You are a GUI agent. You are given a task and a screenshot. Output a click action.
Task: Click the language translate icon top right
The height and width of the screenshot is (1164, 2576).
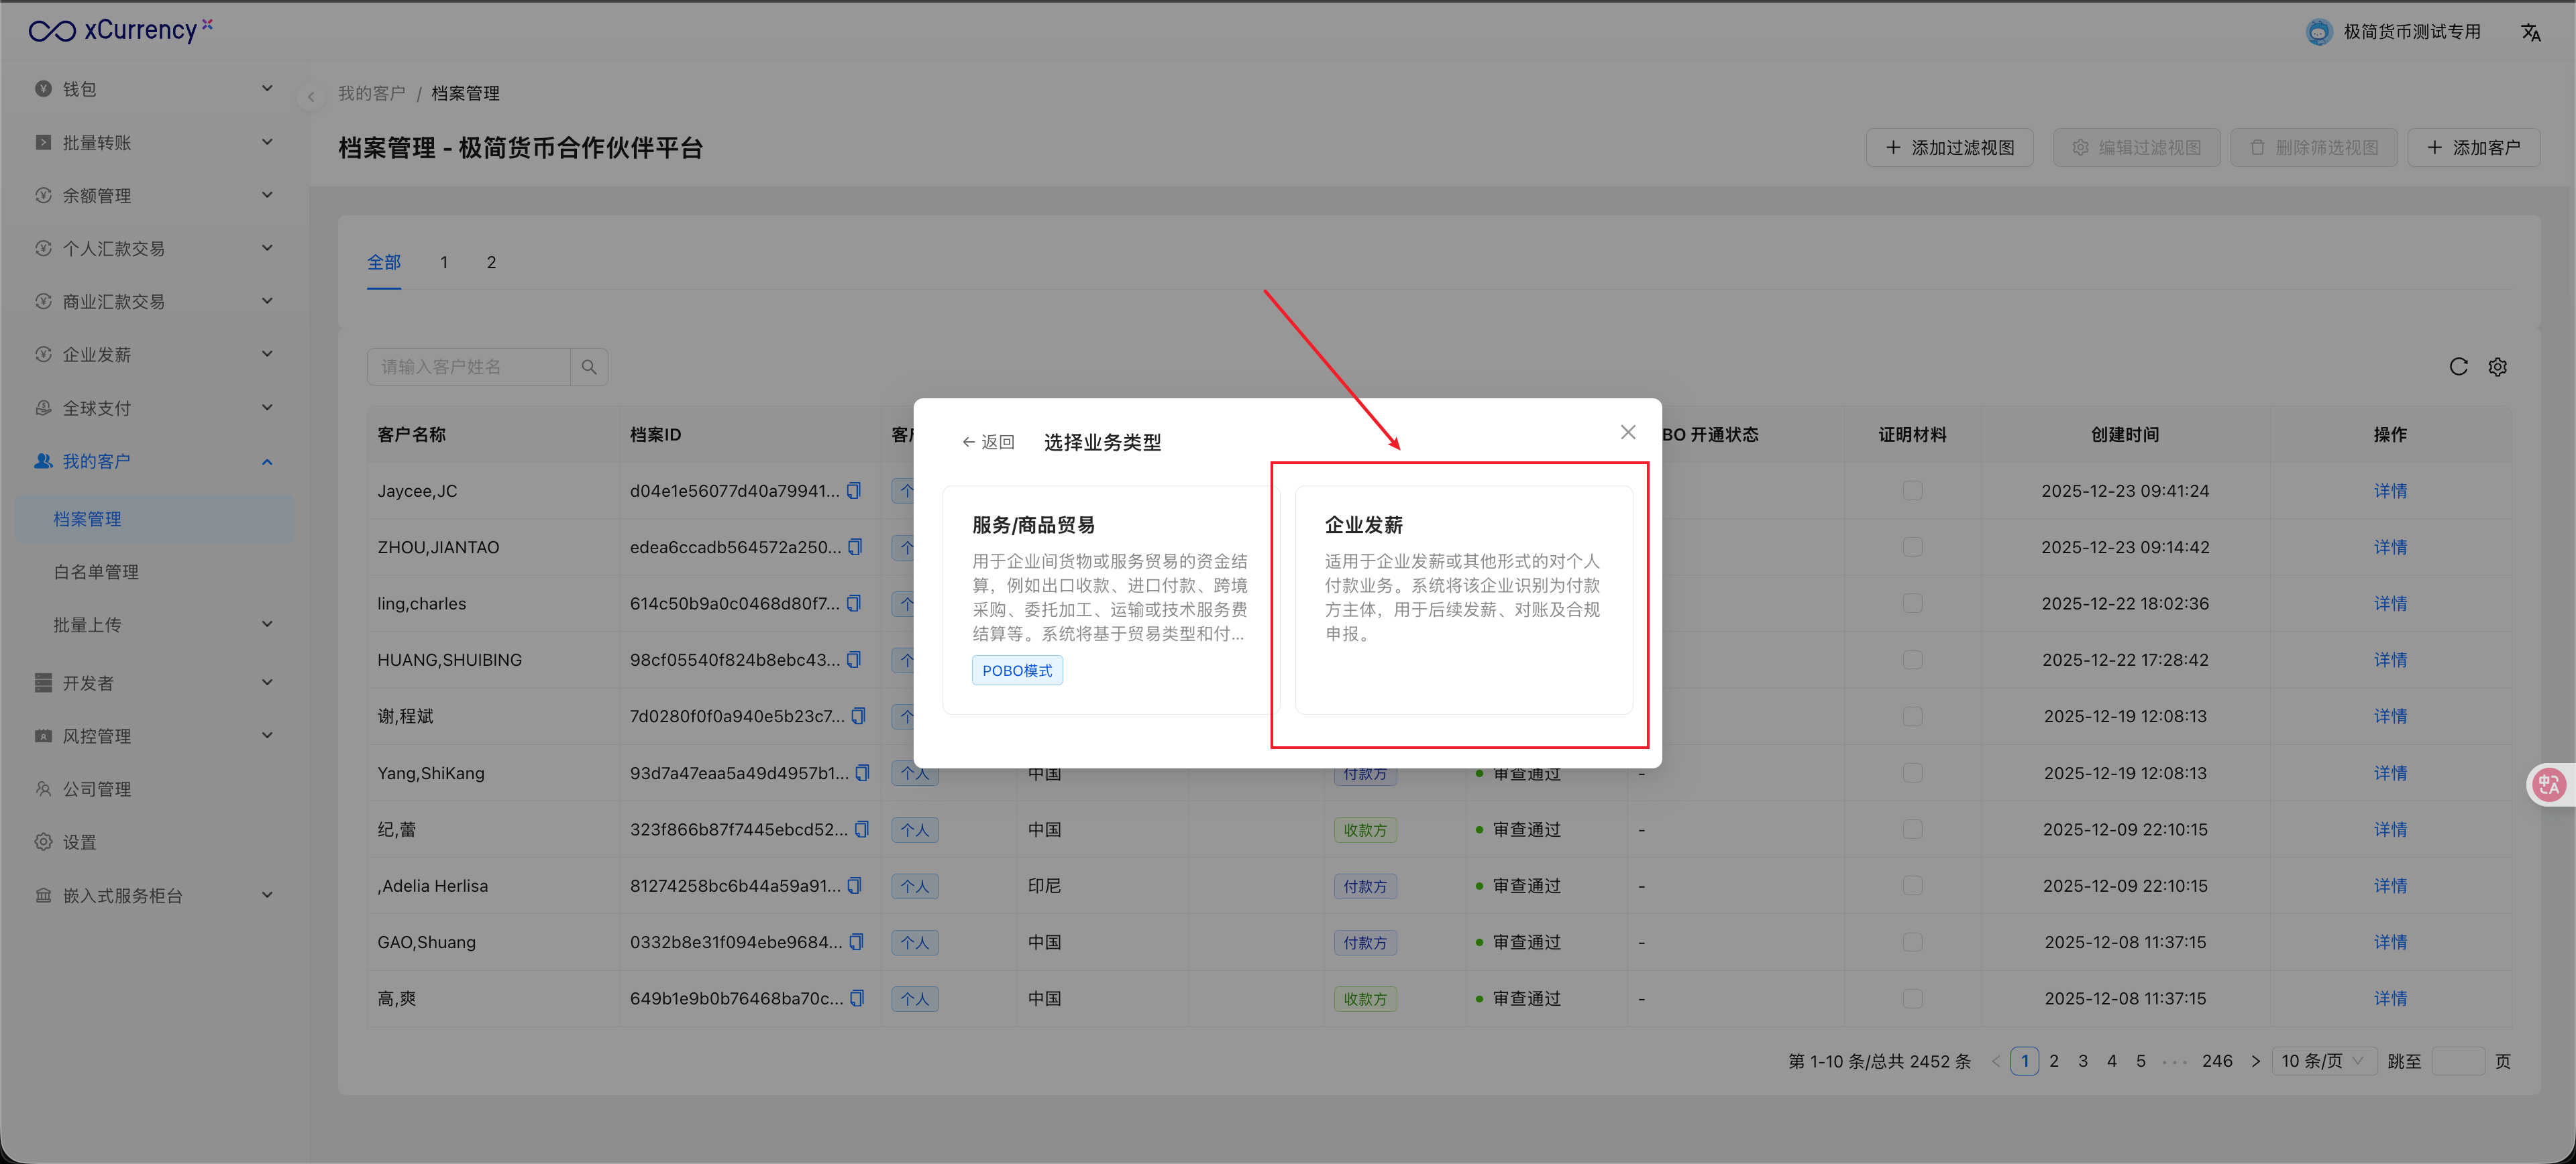[2530, 32]
